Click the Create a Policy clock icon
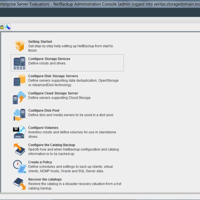The height and width of the screenshot is (200, 200). coord(19,166)
